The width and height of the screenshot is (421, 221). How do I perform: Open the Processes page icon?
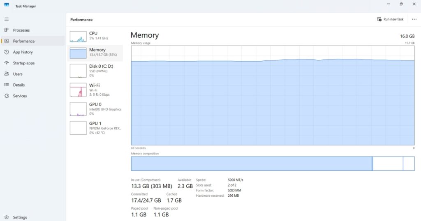(6, 30)
